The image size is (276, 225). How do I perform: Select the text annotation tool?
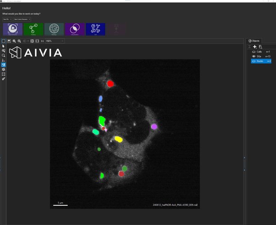[3, 60]
